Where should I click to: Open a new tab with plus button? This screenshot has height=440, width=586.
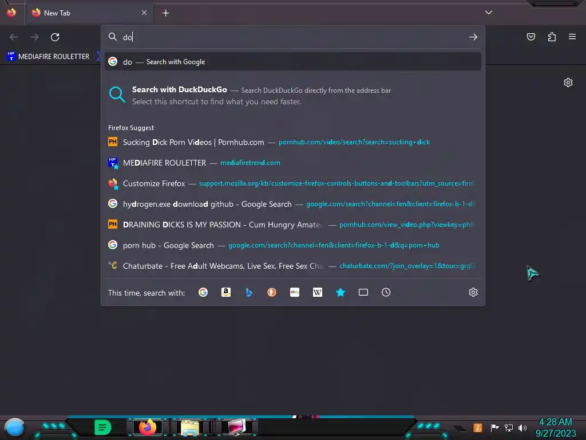click(x=165, y=13)
